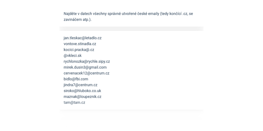This screenshot has height=131, width=263.
Task: Click the jindra7@centrum.cz email
Action: (x=81, y=85)
